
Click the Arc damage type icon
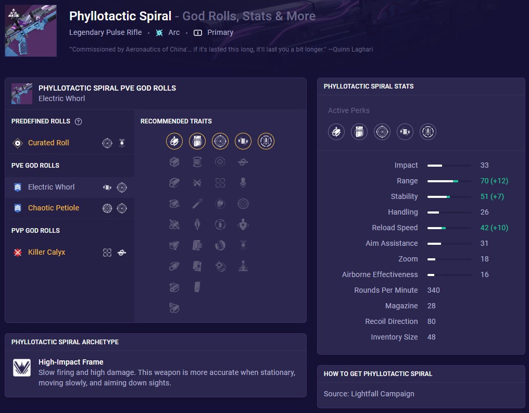[159, 32]
